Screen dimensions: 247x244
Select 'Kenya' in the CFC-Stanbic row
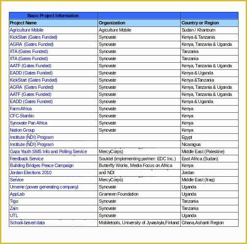pos(187,116)
